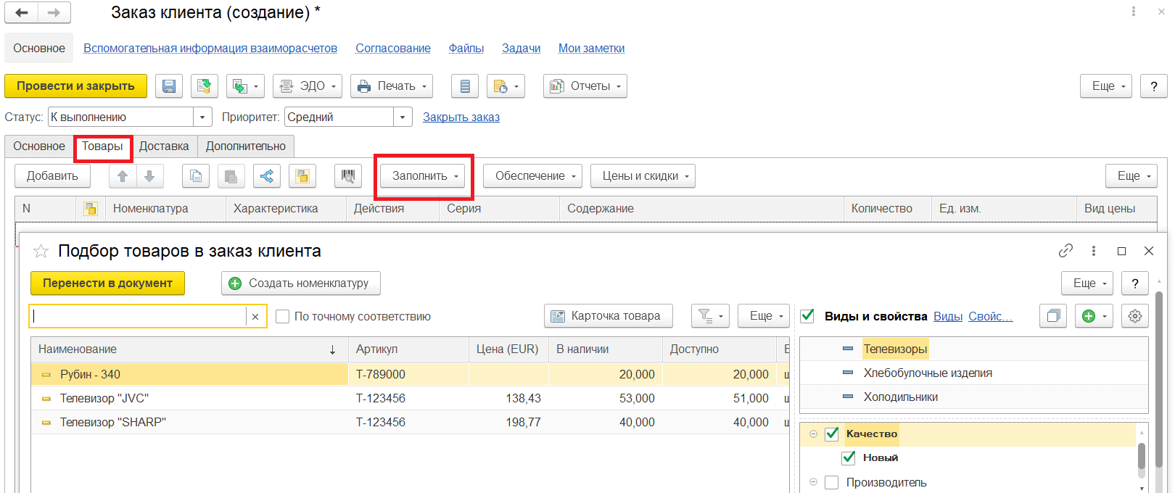Open settings gear in Виды и свойства panel
Viewport: 1175px width, 493px height.
[1135, 316]
